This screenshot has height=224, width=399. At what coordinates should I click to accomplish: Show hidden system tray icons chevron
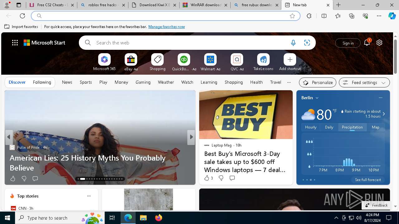coord(336,218)
